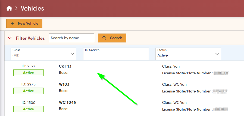Click the Filter Vehicles heading text
Viewport: 244px width, 116px height.
point(30,38)
